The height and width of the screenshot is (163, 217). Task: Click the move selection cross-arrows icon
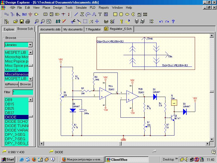(x=97, y=21)
